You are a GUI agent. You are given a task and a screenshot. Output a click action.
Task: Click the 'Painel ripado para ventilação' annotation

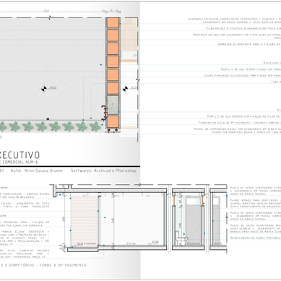(x=256, y=203)
